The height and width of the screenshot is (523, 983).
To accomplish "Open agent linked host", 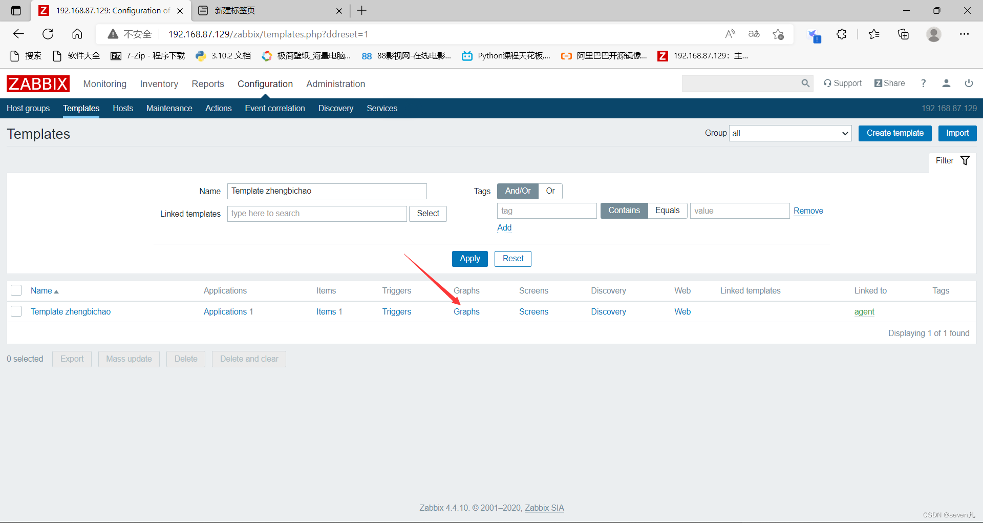I will [864, 312].
